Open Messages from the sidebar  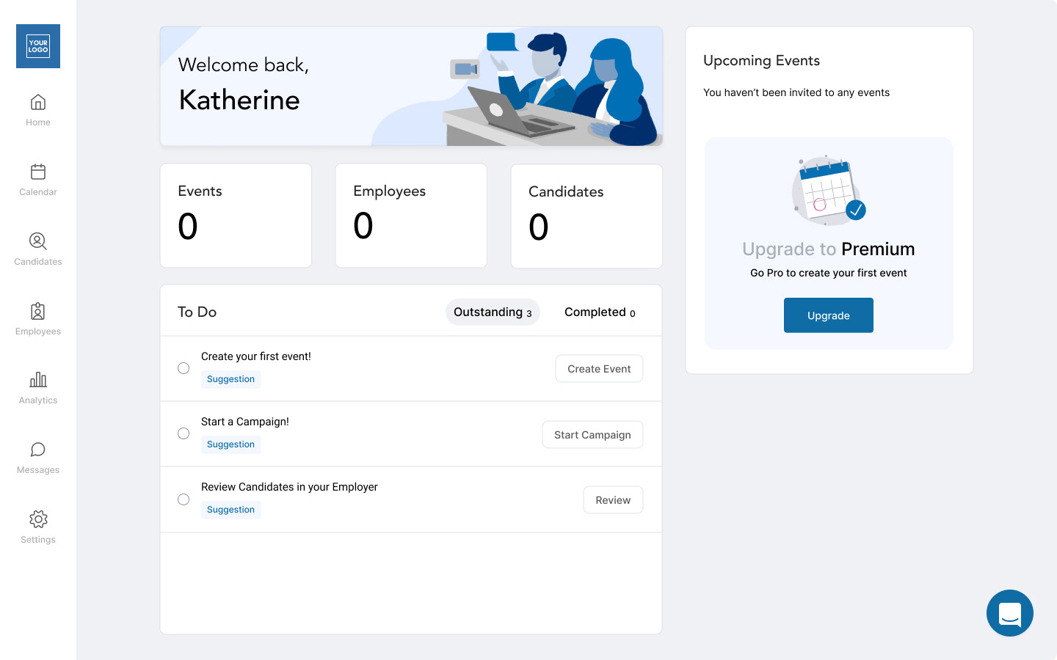pos(38,450)
